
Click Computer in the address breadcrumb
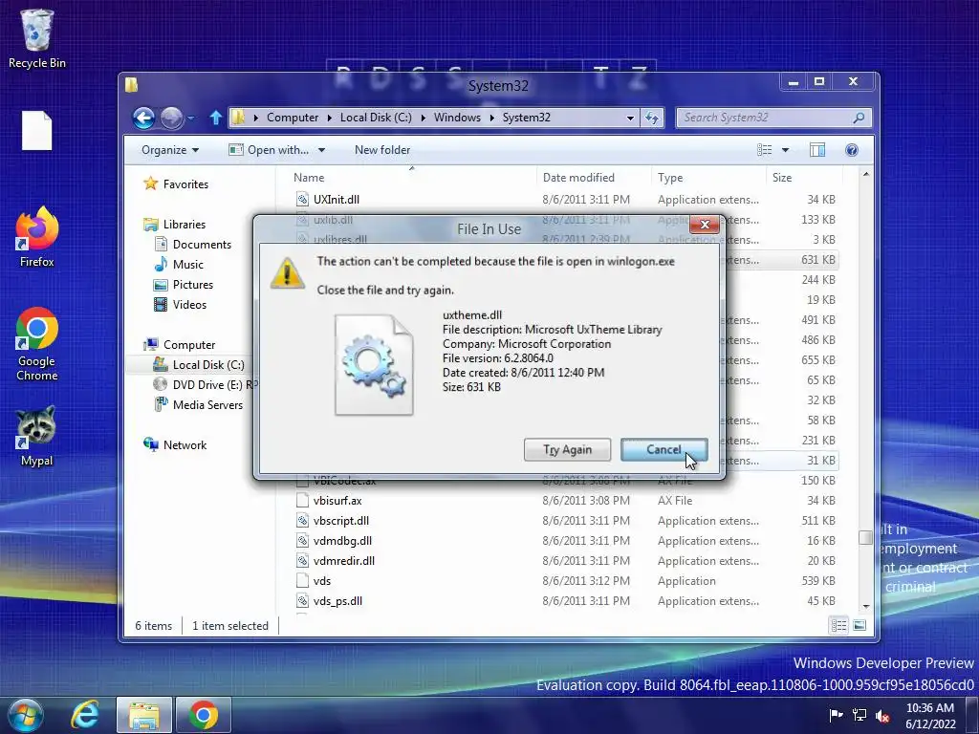(293, 118)
